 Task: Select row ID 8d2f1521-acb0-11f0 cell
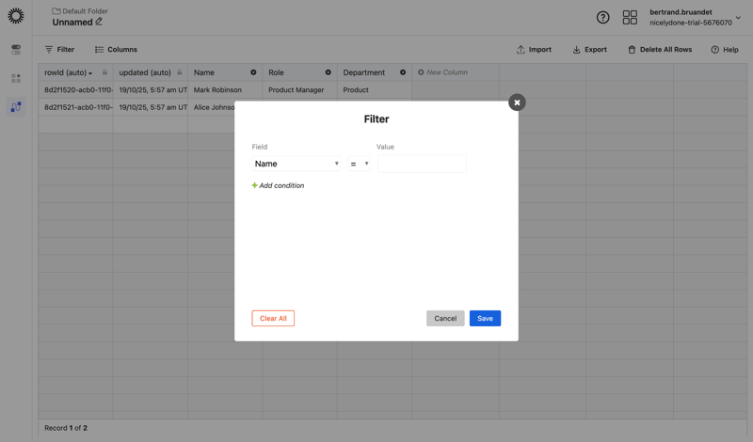76,107
